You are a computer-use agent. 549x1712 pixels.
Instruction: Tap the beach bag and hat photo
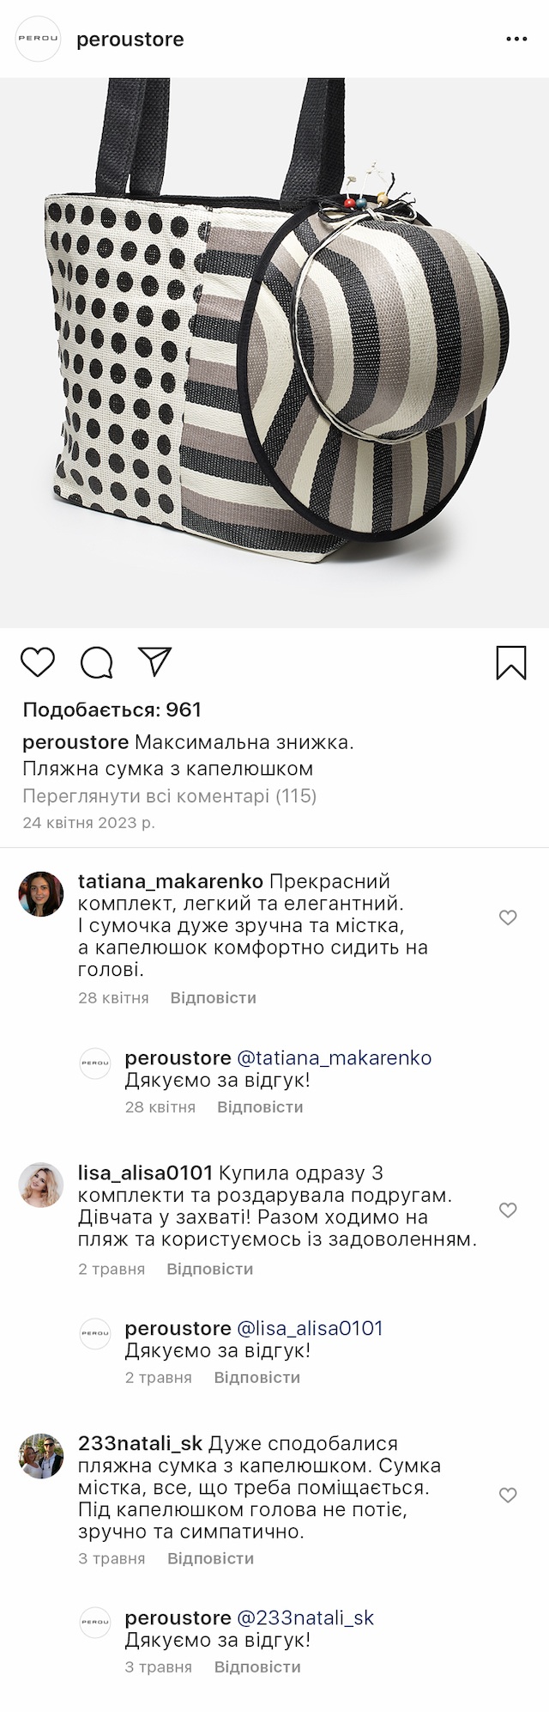(274, 352)
